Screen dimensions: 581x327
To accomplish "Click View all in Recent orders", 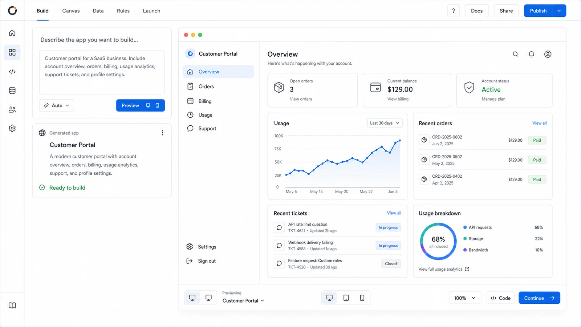I will coord(539,123).
